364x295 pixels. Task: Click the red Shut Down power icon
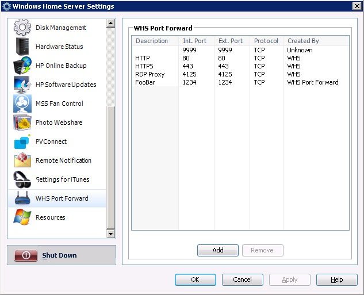click(26, 255)
